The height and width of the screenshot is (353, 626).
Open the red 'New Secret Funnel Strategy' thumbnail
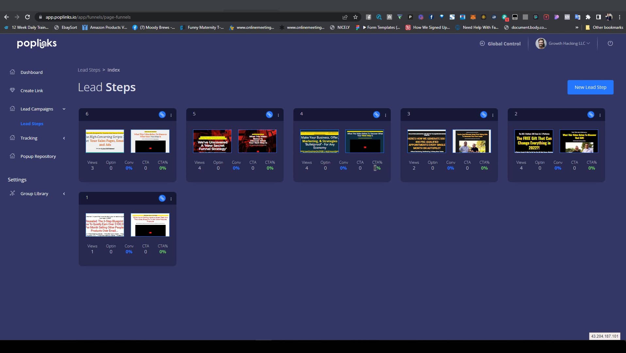click(x=212, y=141)
